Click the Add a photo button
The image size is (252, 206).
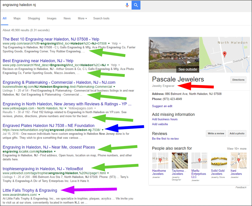[237, 133]
